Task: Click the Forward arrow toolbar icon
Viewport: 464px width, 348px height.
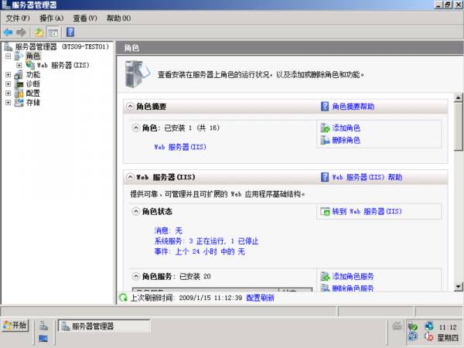Action: [21, 32]
